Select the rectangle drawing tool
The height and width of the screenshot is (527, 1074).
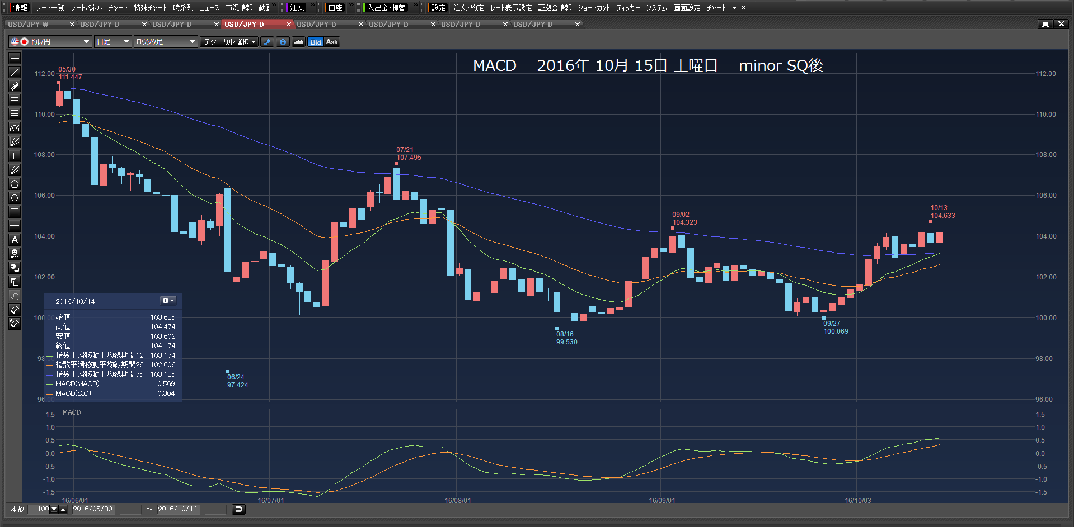pos(15,212)
